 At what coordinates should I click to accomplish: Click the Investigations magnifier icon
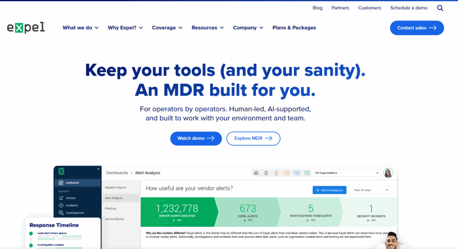(x=61, y=212)
